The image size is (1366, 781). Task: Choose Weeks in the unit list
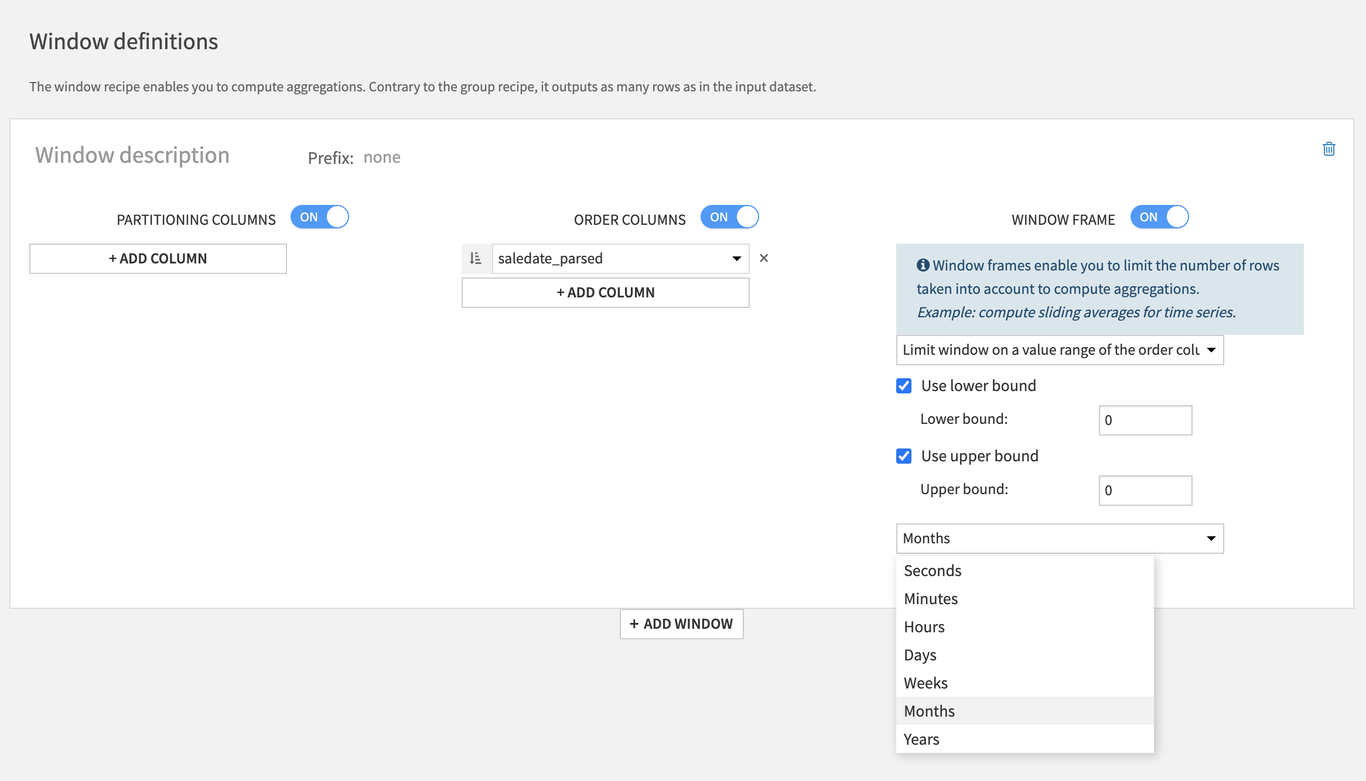1024,683
